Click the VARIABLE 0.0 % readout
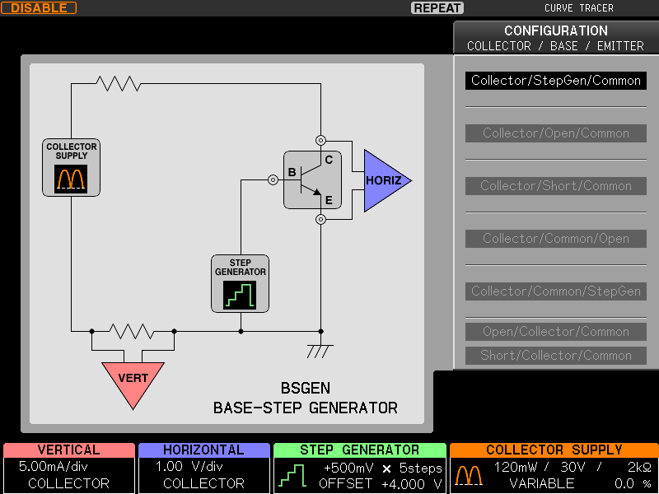The width and height of the screenshot is (659, 494). pyautogui.click(x=581, y=484)
